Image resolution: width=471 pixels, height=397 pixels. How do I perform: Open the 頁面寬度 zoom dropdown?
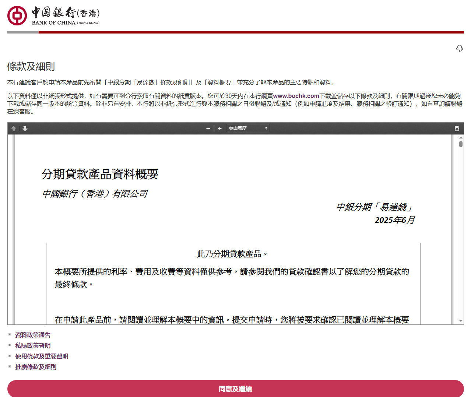pos(248,128)
